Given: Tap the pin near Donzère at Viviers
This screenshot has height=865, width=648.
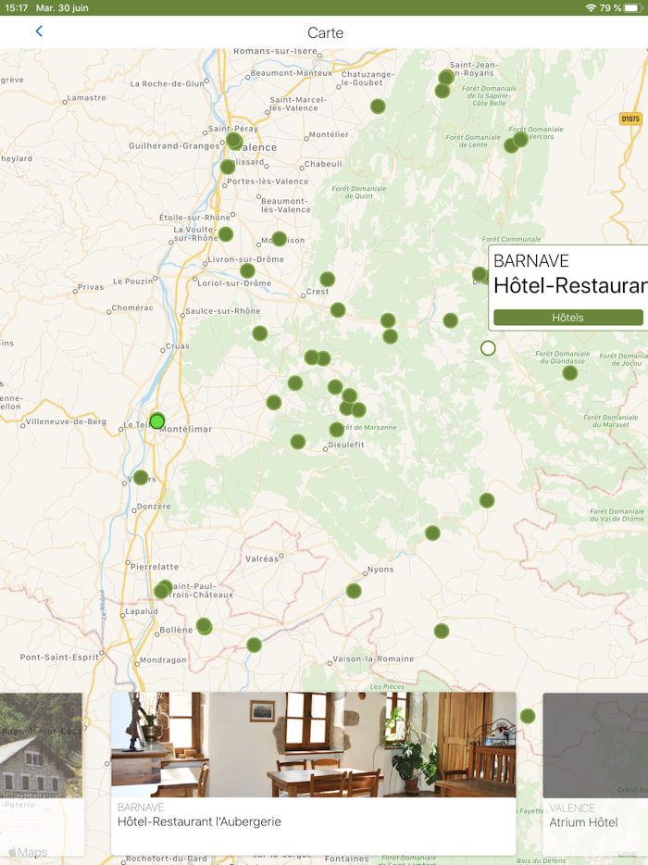Looking at the screenshot, I should [142, 477].
